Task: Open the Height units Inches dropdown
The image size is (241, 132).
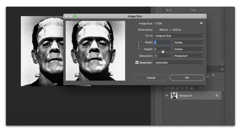Action: pyautogui.click(x=189, y=49)
